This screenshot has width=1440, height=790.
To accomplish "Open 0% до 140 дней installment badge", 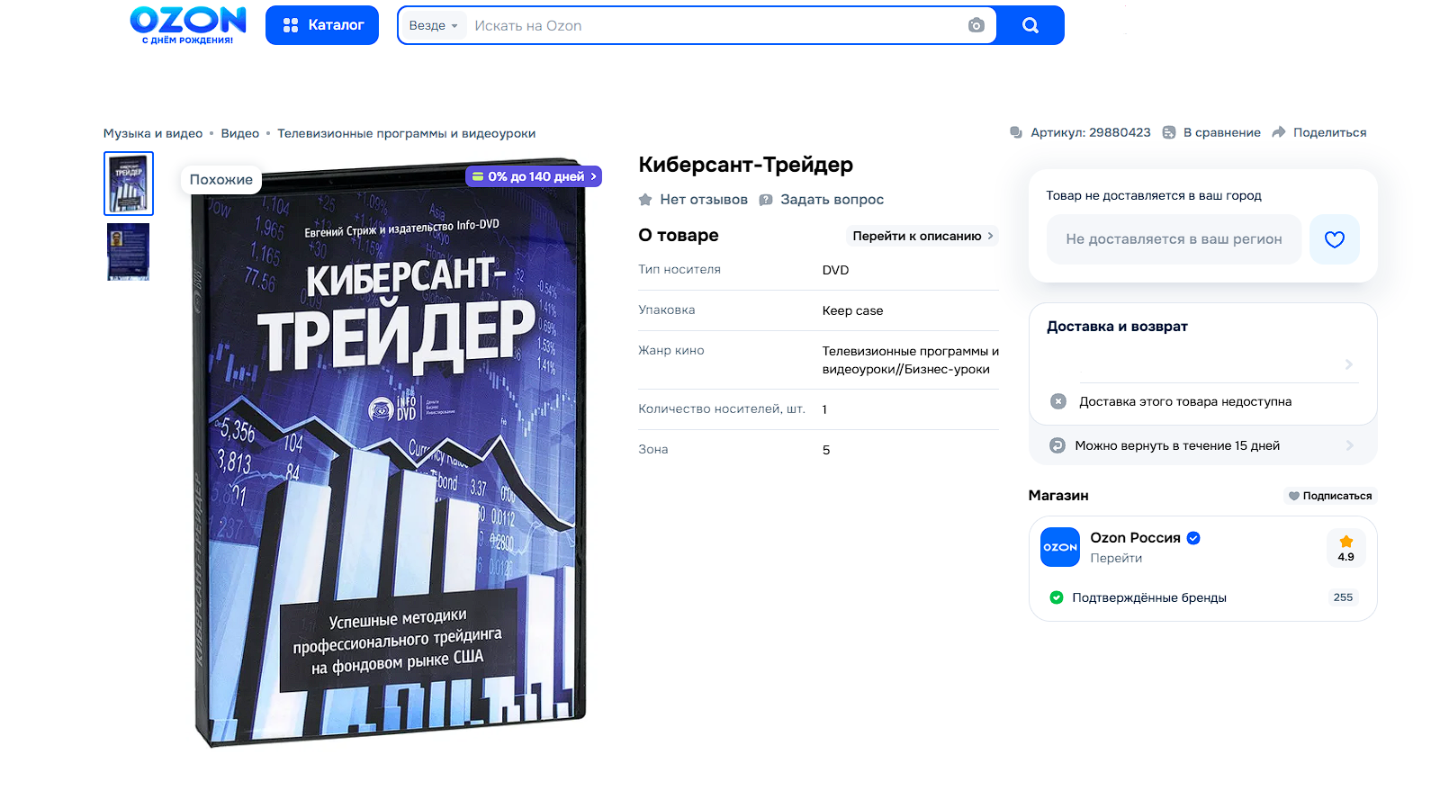I will (x=534, y=176).
